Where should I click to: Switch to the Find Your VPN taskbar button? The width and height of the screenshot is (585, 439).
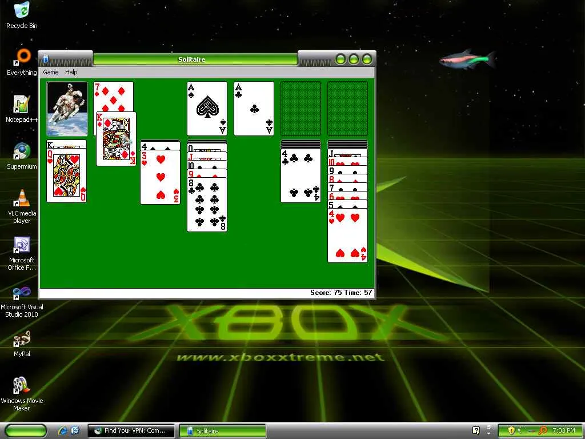coord(131,431)
